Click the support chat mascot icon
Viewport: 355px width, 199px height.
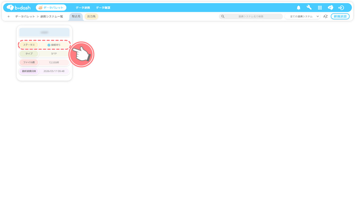pyautogui.click(x=330, y=8)
